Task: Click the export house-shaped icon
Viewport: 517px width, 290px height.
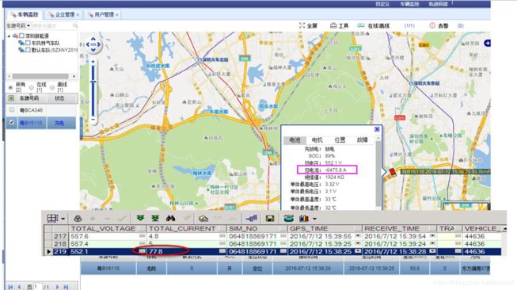Action: pyautogui.click(x=203, y=219)
